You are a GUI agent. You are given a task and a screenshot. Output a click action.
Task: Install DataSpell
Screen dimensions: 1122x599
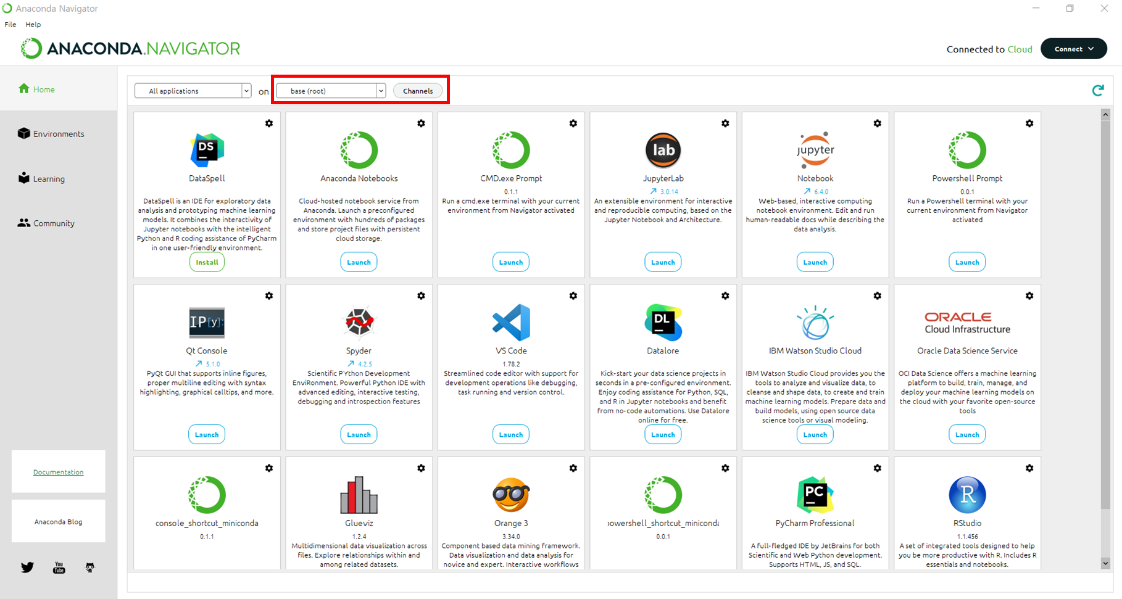click(x=207, y=262)
